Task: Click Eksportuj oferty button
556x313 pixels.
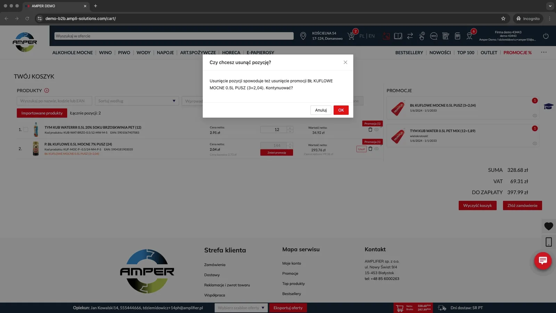Action: (288, 308)
